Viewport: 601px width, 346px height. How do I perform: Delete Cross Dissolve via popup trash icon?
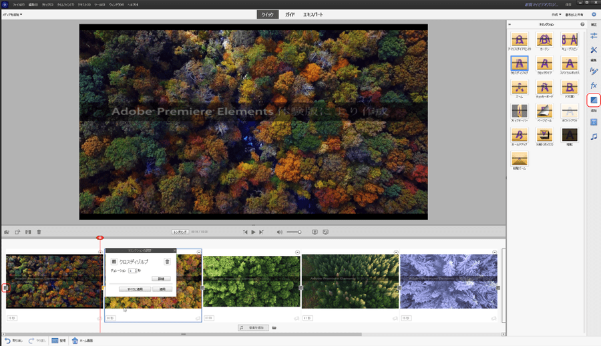(167, 262)
